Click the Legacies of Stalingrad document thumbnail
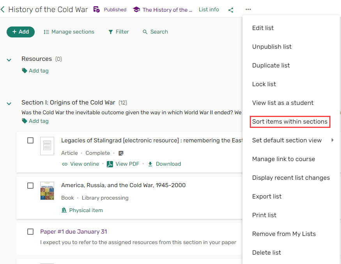Screen dimensions: 341x264 pyautogui.click(x=47, y=146)
